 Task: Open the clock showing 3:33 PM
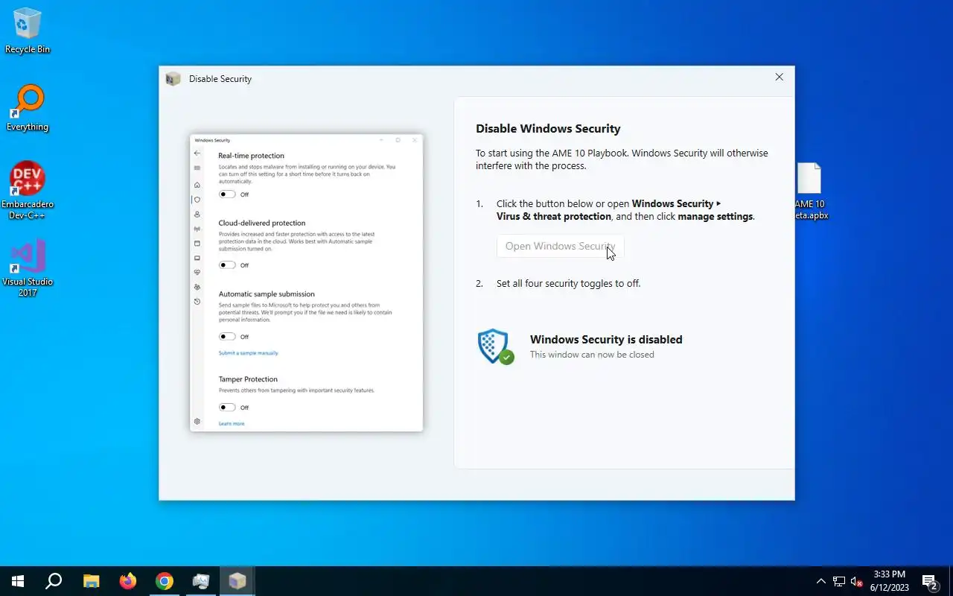tap(890, 581)
